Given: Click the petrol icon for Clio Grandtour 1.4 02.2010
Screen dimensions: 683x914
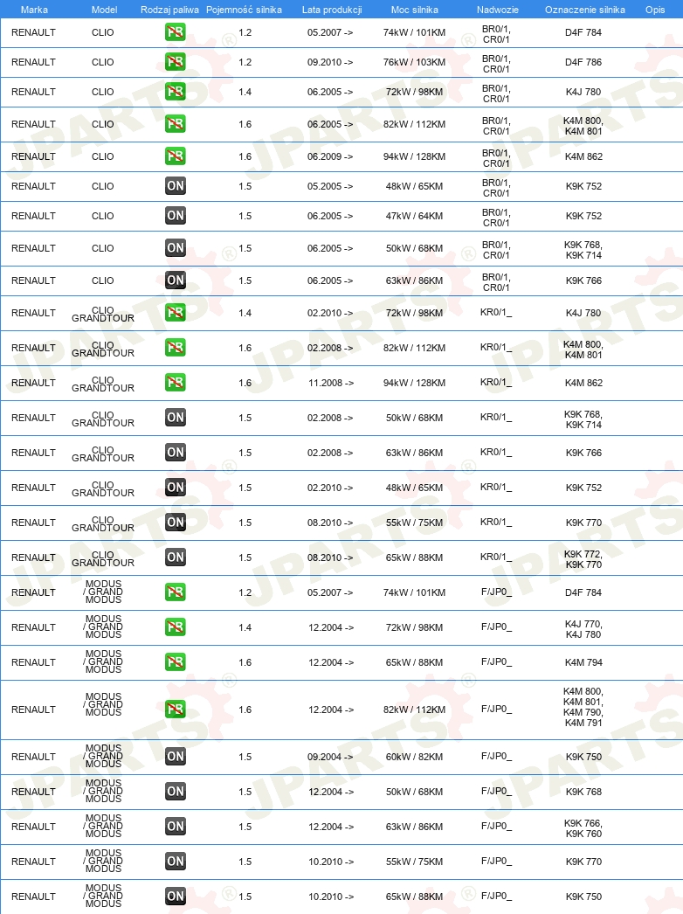Looking at the screenshot, I should pos(176,313).
